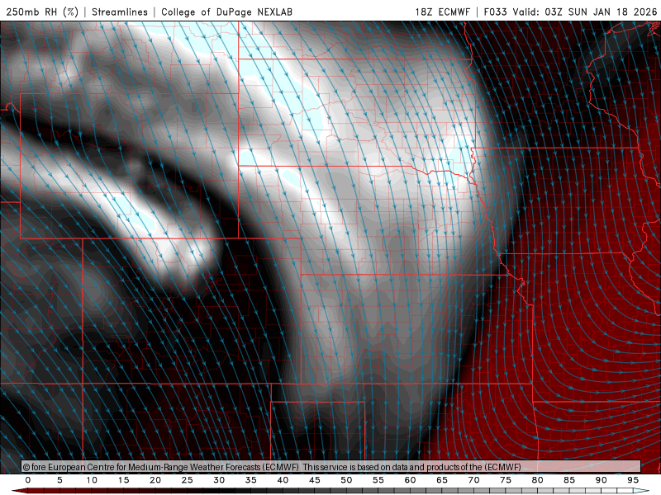Click the '0' value on color scale
This screenshot has height=495, width=661.
point(28,480)
